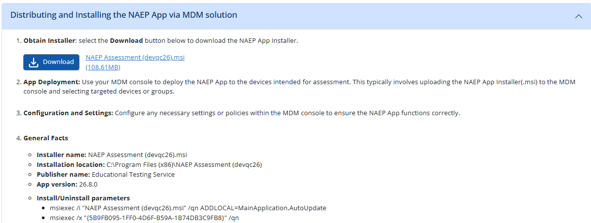Click the 'Installer name:' label
The image size is (591, 223).
[62, 155]
